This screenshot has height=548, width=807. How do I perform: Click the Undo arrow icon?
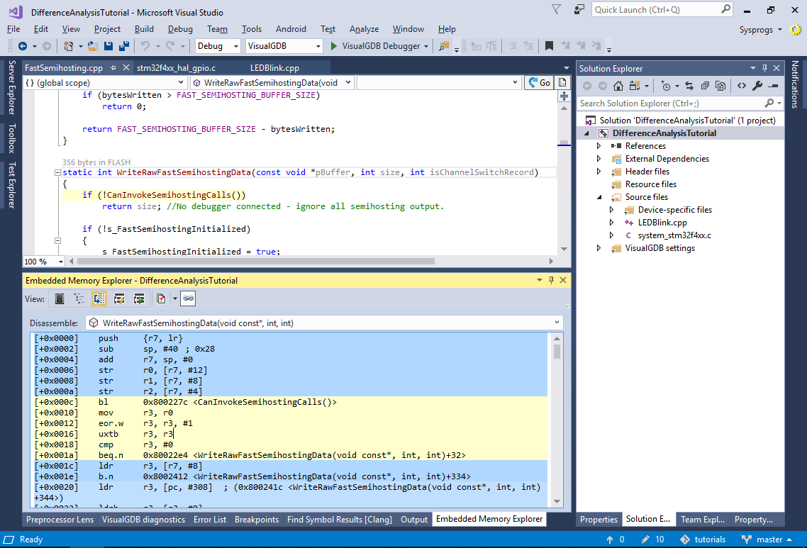coord(145,46)
